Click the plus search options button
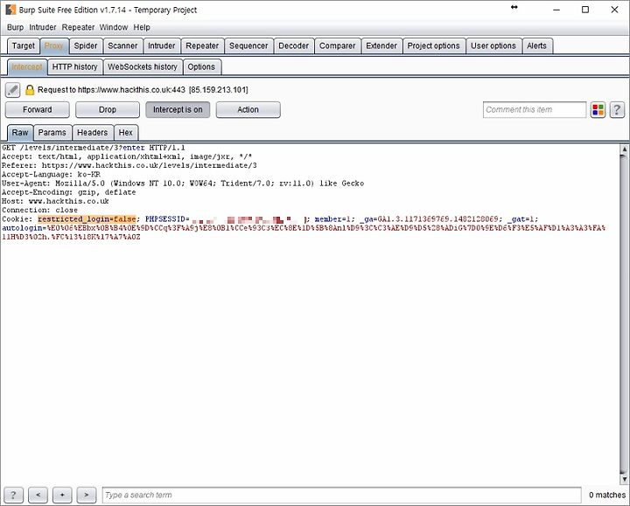The image size is (630, 506). tap(62, 495)
